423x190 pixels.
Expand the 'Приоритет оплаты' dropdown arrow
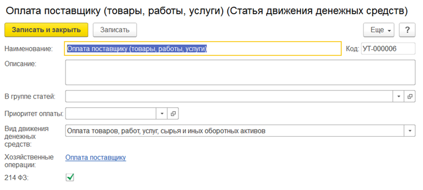coord(162,113)
